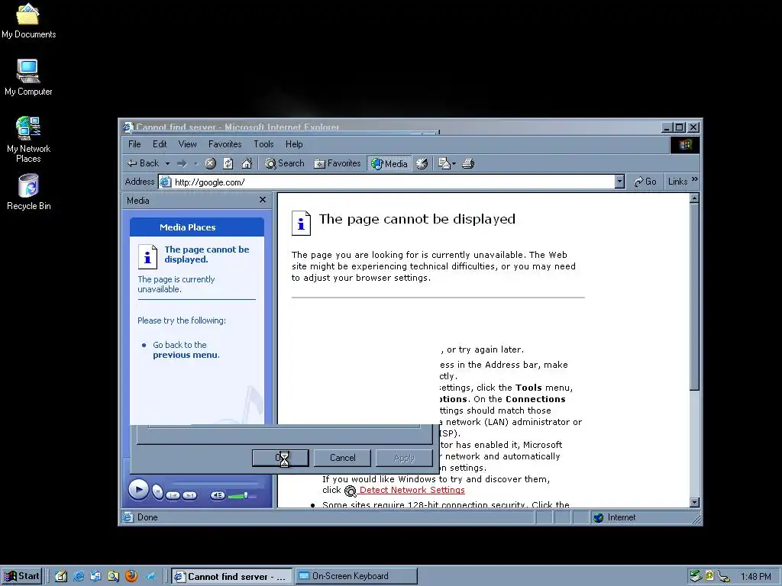This screenshot has height=586, width=782.
Task: Go back with the Back toolbar button
Action: point(143,163)
